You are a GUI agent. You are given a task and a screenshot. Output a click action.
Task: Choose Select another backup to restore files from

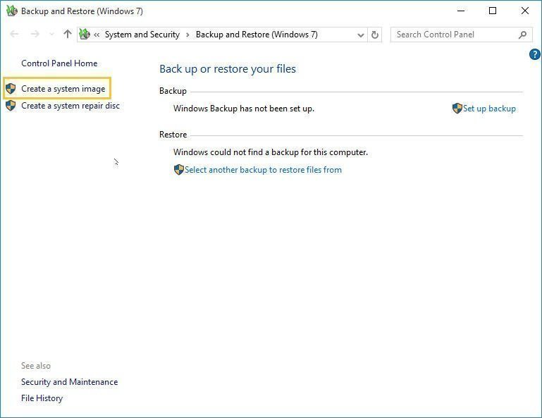click(x=263, y=170)
